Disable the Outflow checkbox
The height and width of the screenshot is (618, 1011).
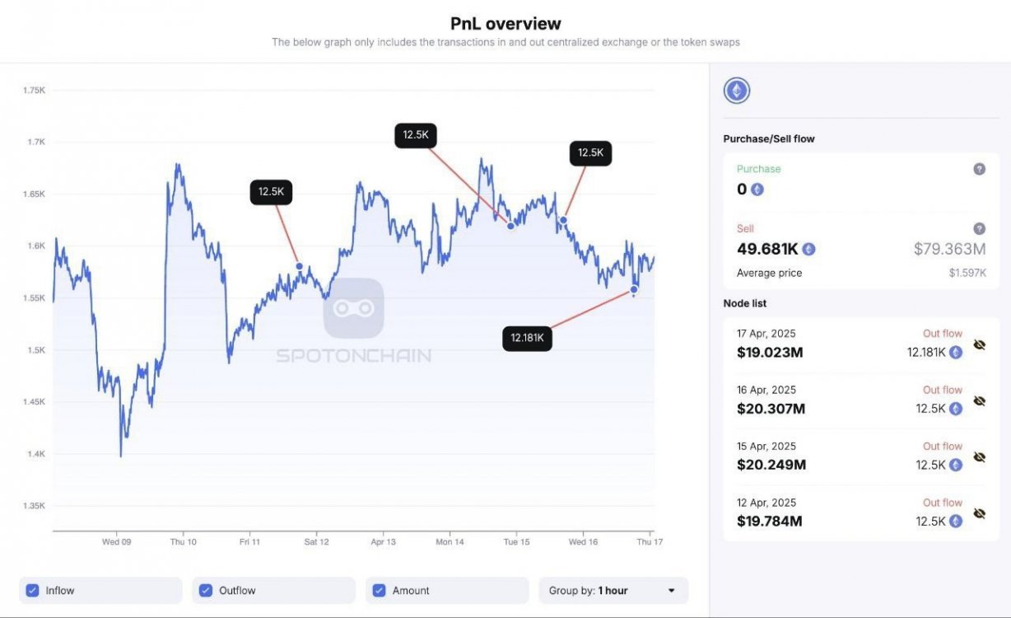click(206, 590)
